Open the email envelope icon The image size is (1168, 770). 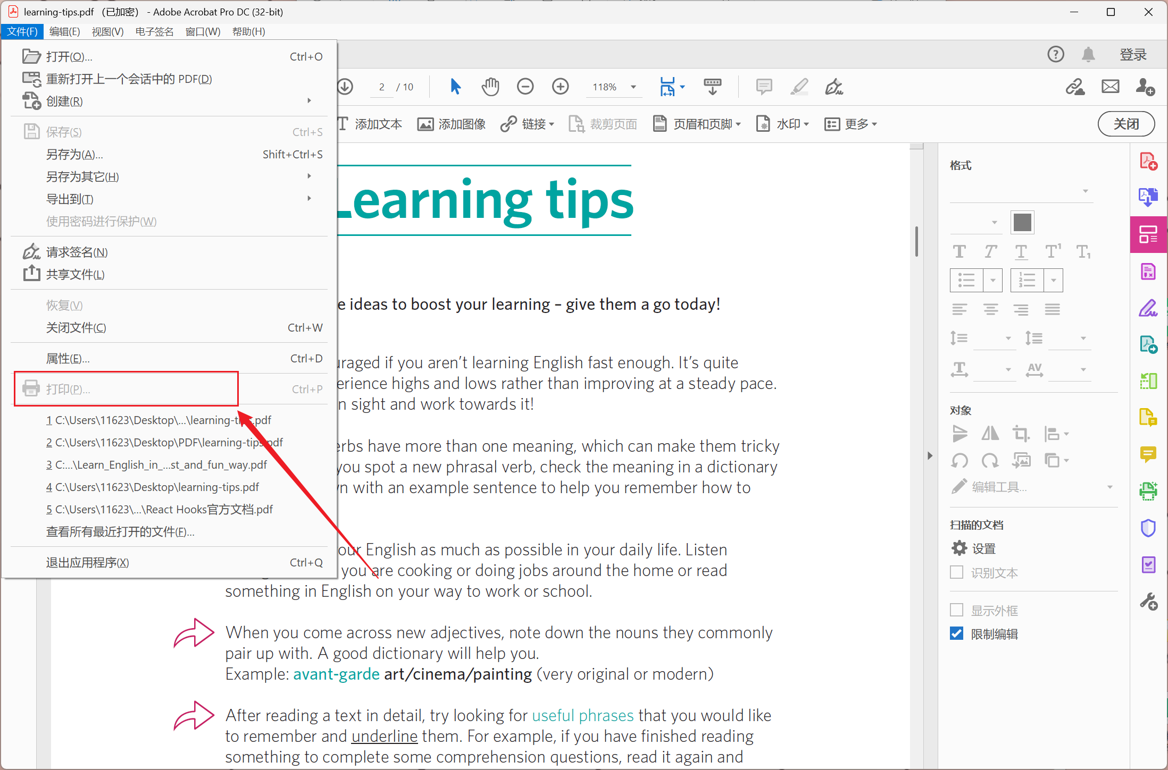pyautogui.click(x=1110, y=87)
